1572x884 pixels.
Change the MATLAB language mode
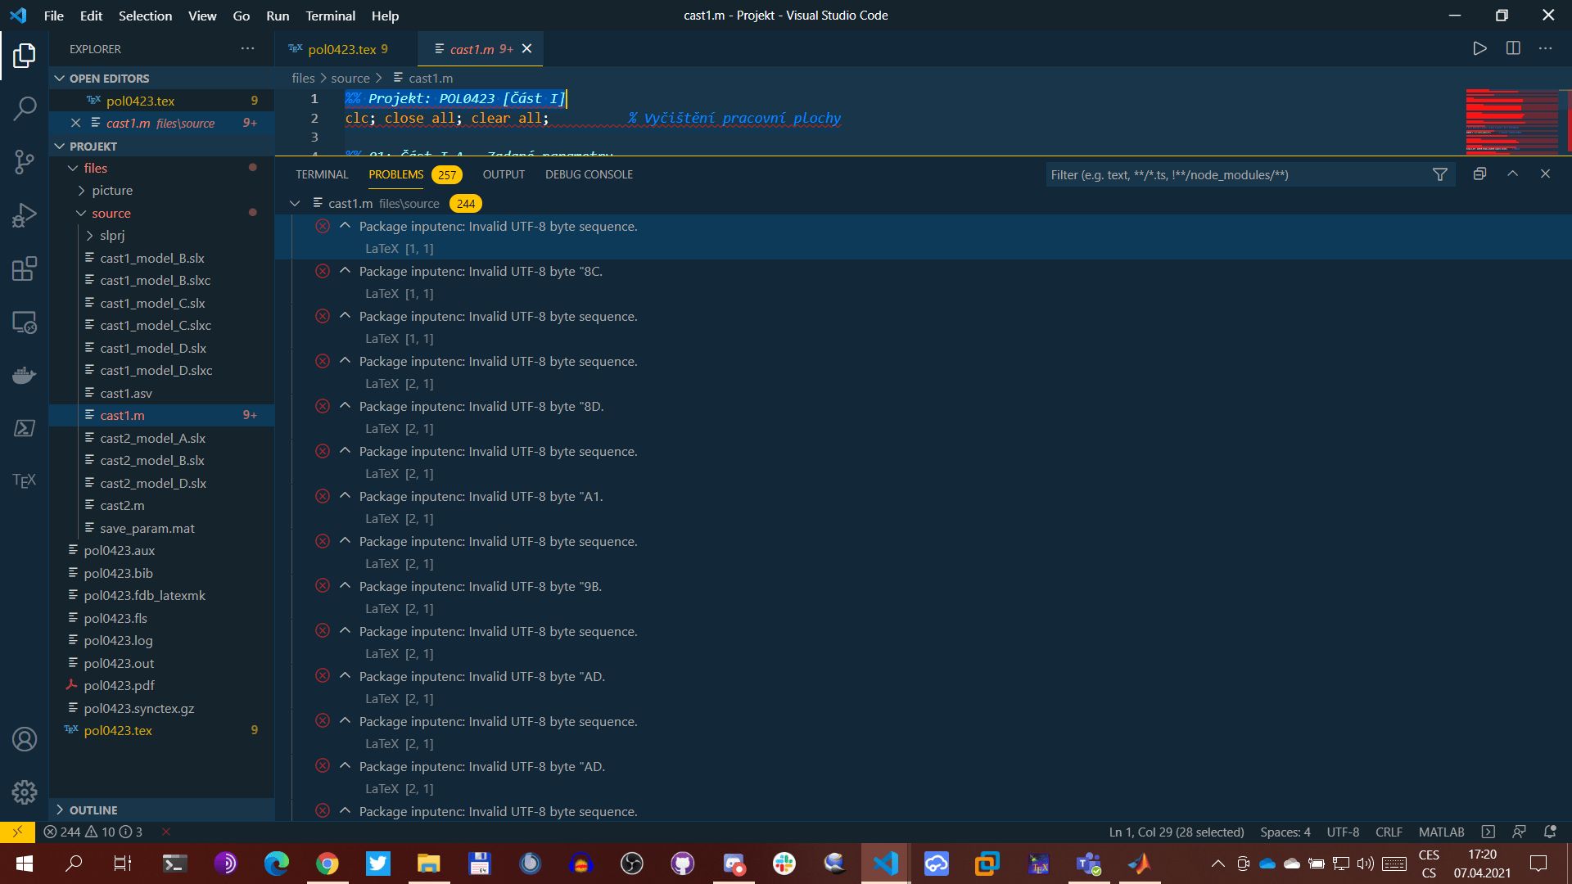(1441, 832)
